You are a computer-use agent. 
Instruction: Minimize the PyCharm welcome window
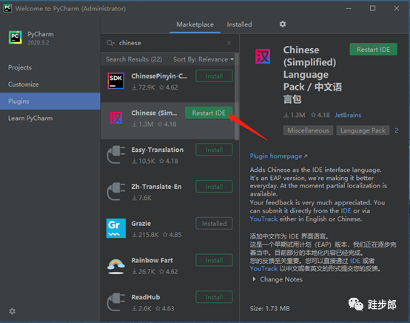tap(349, 8)
